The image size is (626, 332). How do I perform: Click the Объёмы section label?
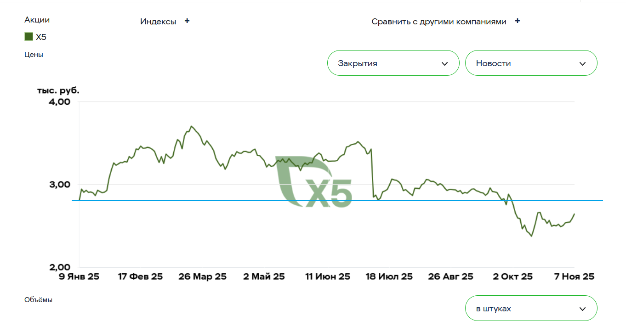pyautogui.click(x=38, y=300)
